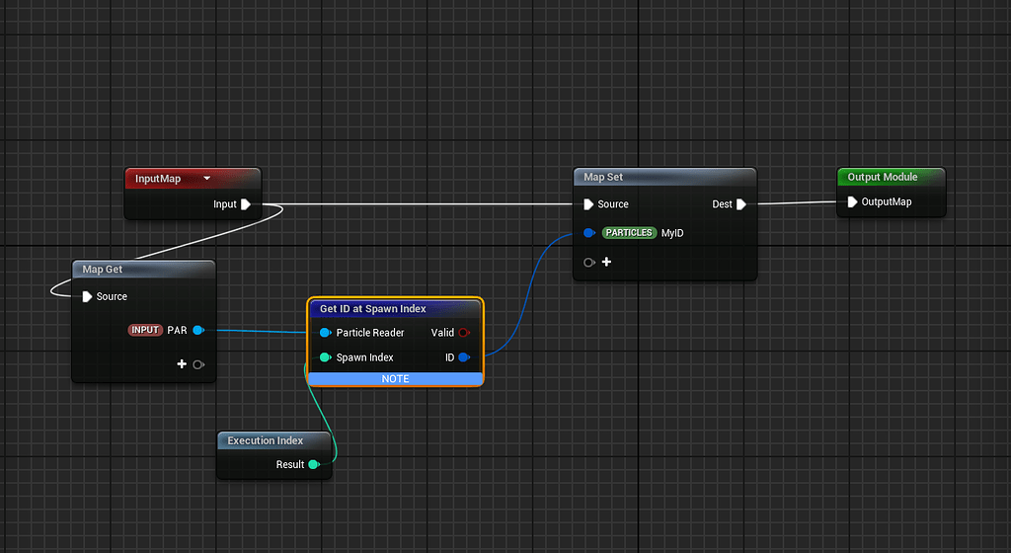The image size is (1011, 553).
Task: Click the Particle Reader input pin
Action: (325, 333)
